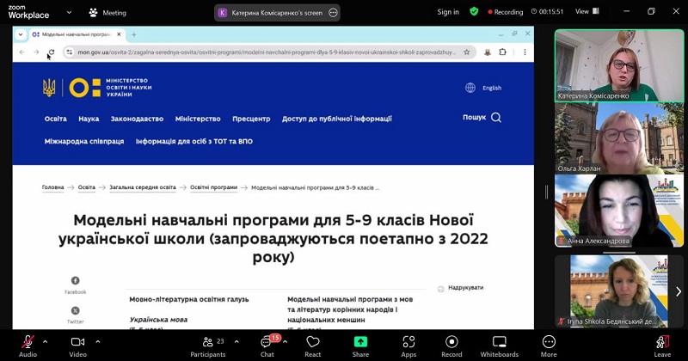Viewport: 688px width, 361px height.
Task: Open the Zoom Workplace dropdown arrow
Action: coord(69,13)
